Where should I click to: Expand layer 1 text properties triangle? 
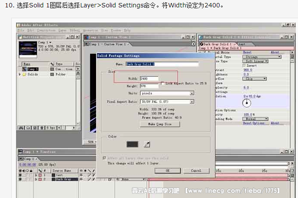(x=36, y=175)
